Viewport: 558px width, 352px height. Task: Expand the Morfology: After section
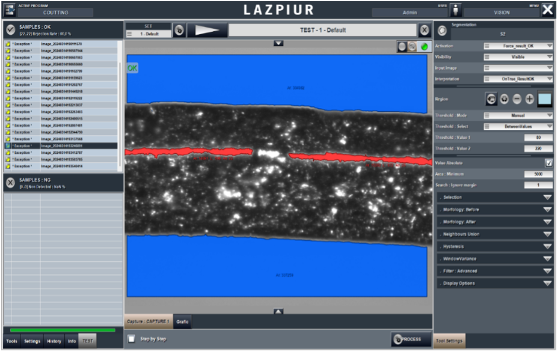coord(495,222)
